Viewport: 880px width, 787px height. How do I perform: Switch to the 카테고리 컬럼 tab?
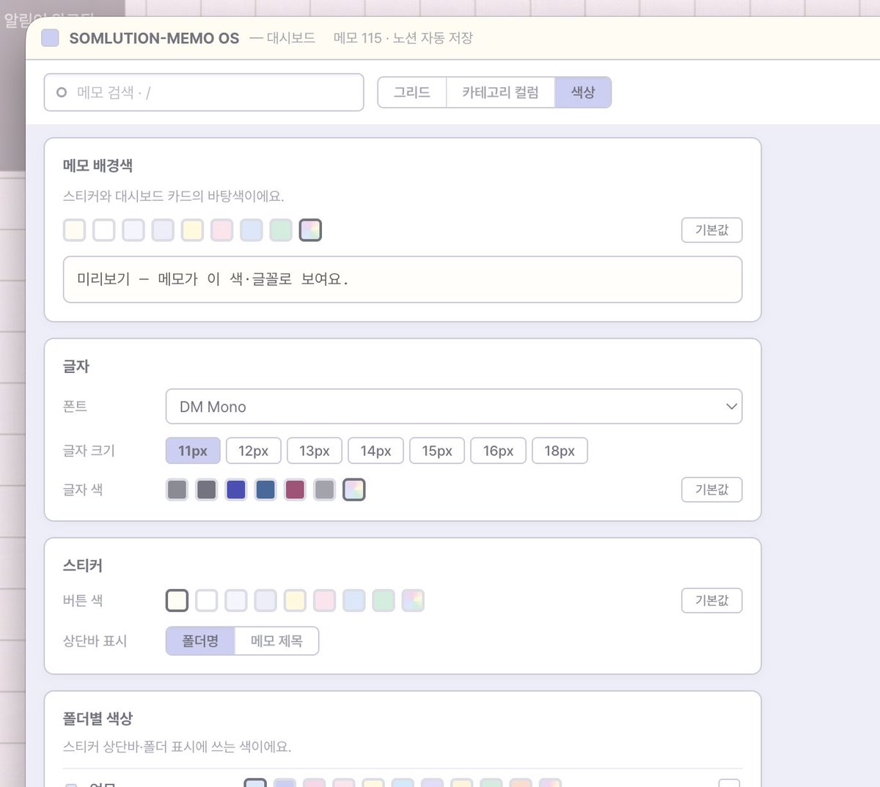point(500,92)
